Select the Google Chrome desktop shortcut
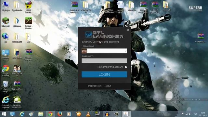Screen dimensions: 208x117 pos(6,71)
